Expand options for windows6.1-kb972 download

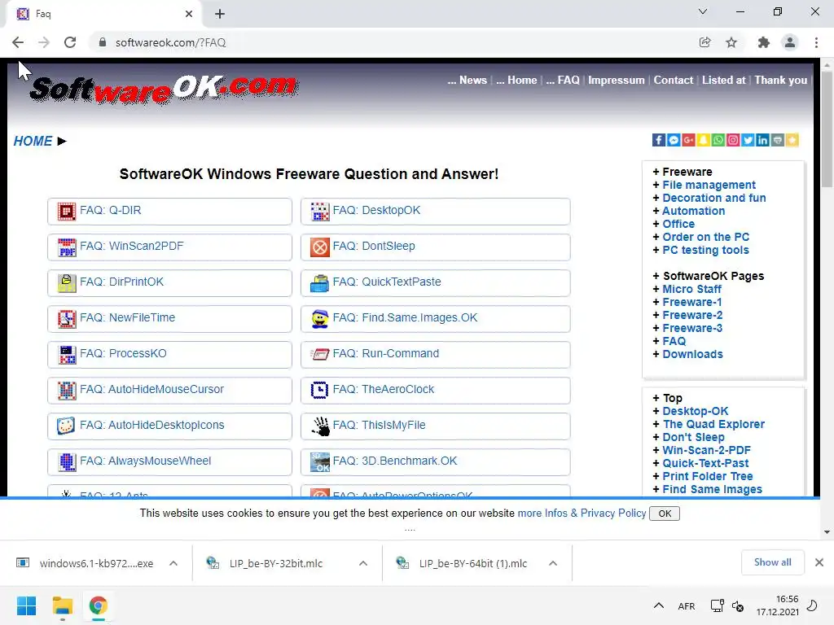click(x=173, y=563)
